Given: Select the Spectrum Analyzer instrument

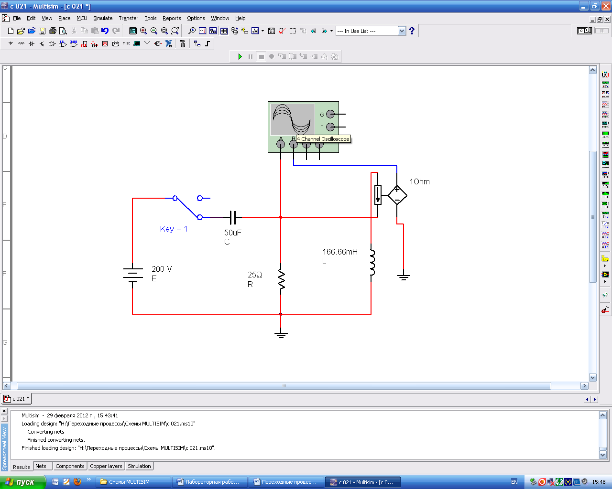Looking at the screenshot, I should click(x=605, y=194).
